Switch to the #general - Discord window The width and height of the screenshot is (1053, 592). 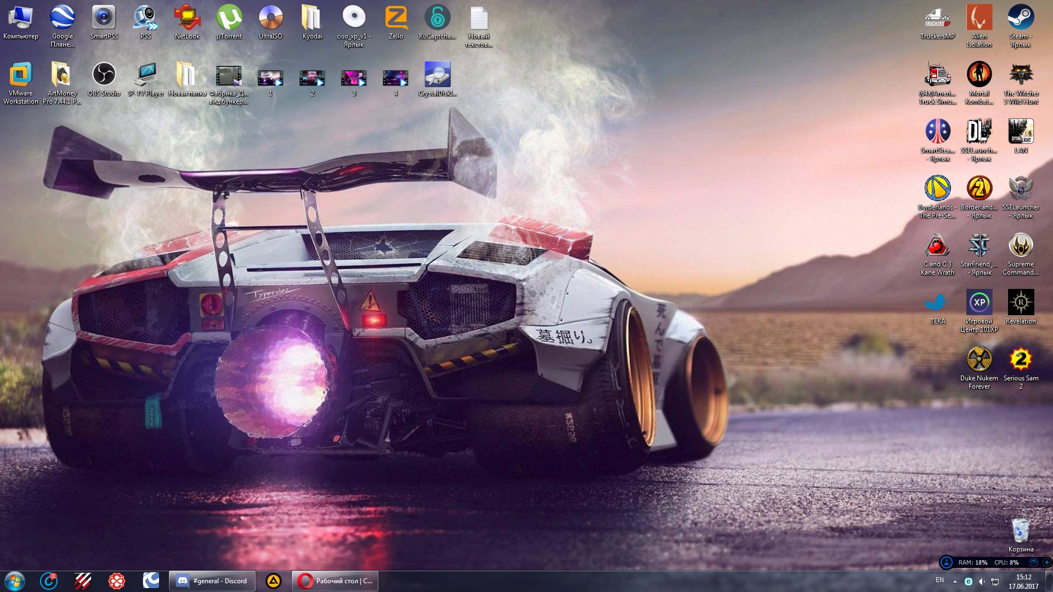[x=212, y=580]
